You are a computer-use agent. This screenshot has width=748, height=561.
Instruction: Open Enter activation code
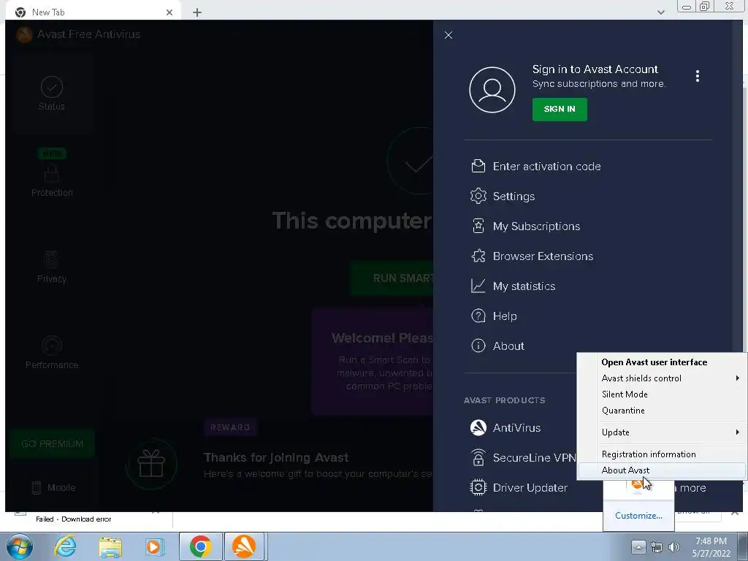(546, 167)
